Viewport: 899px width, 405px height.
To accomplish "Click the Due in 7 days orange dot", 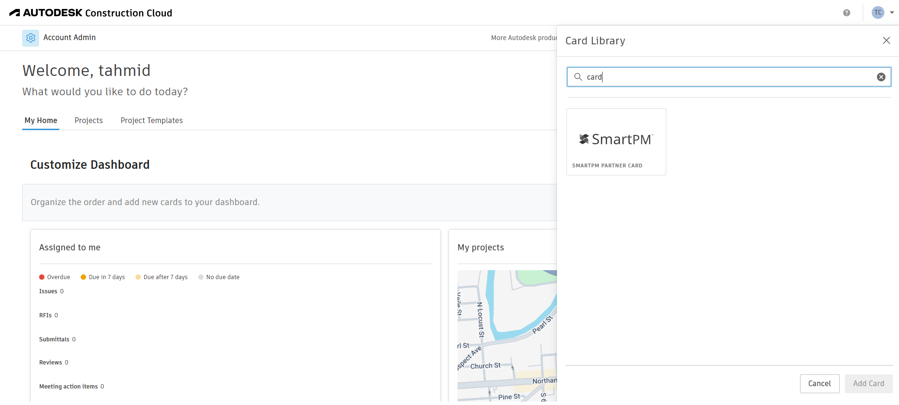I will [83, 277].
